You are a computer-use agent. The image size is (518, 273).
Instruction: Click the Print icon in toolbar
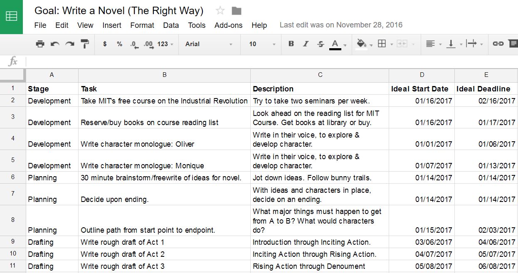tap(40, 44)
